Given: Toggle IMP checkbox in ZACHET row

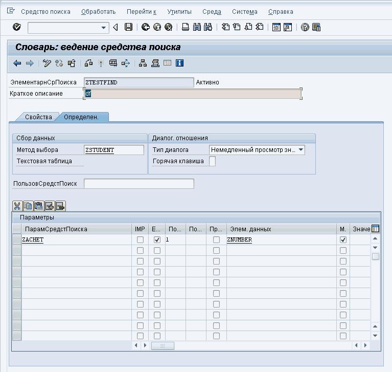Looking at the screenshot, I should pyautogui.click(x=140, y=239).
